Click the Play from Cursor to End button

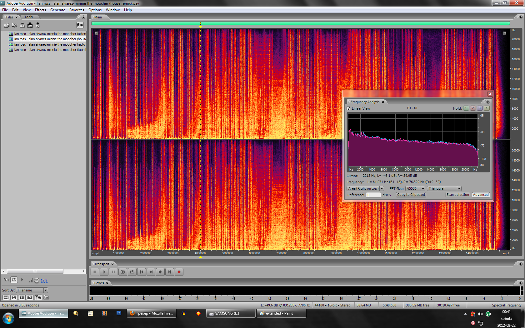pos(123,272)
